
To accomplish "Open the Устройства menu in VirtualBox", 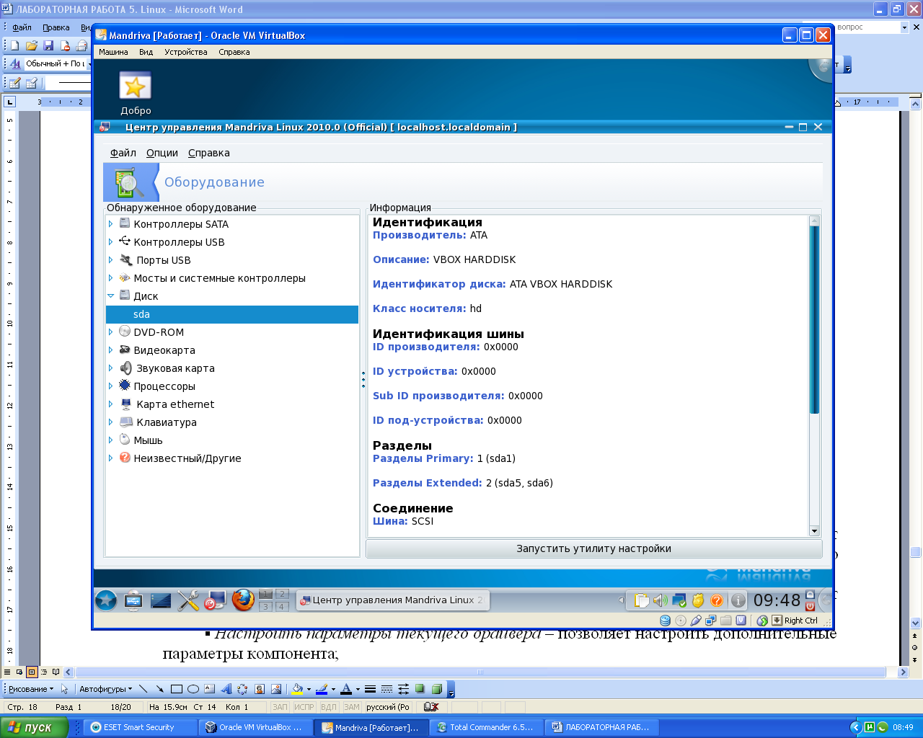I will point(186,52).
